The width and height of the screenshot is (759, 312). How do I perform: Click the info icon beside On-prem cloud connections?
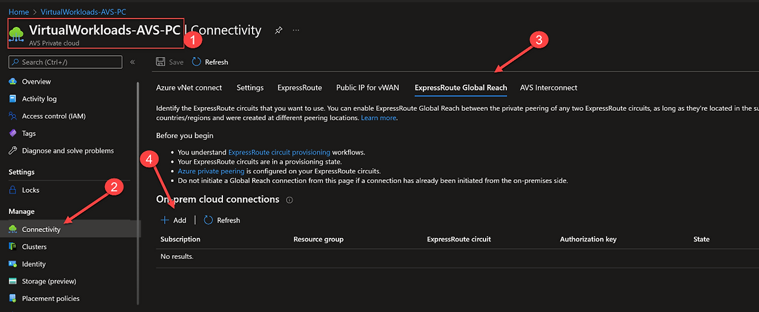tap(289, 200)
